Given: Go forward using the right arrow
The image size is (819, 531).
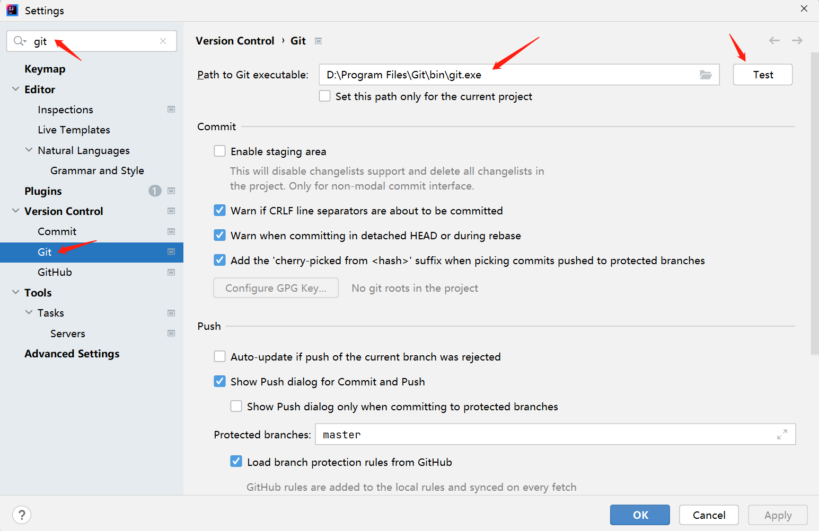Looking at the screenshot, I should point(797,40).
